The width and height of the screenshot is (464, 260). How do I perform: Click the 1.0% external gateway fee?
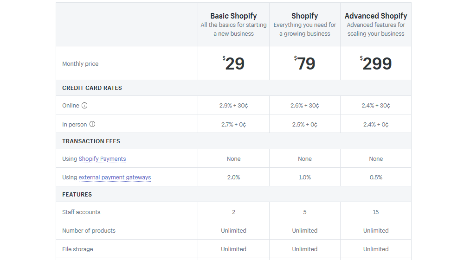coord(304,177)
